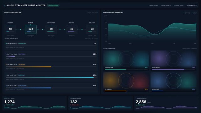
Task: Click the cyan progress bar at 97%
Action: pos(50,77)
